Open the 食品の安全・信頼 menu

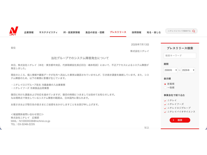pos(95,32)
